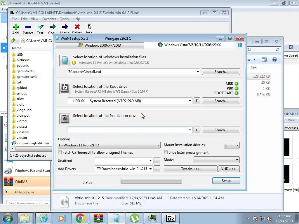Open the 7-Zip Favorites menu
The height and width of the screenshot is (224, 299).
[49, 19]
